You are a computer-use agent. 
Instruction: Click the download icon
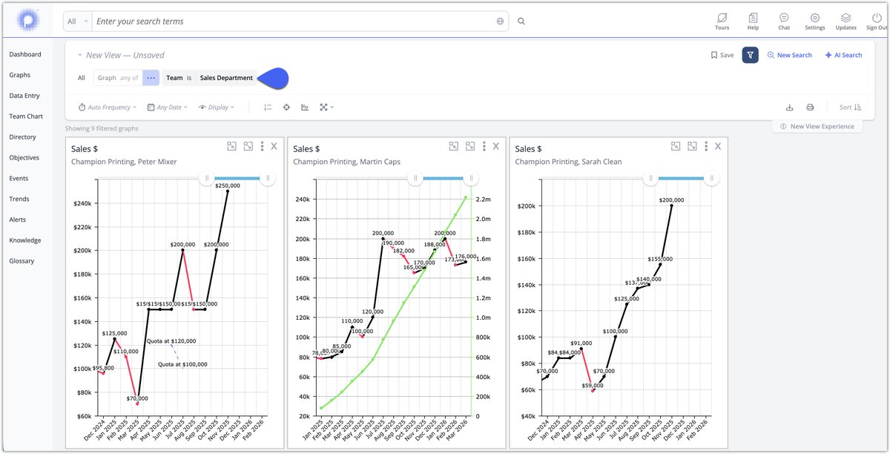coord(790,108)
